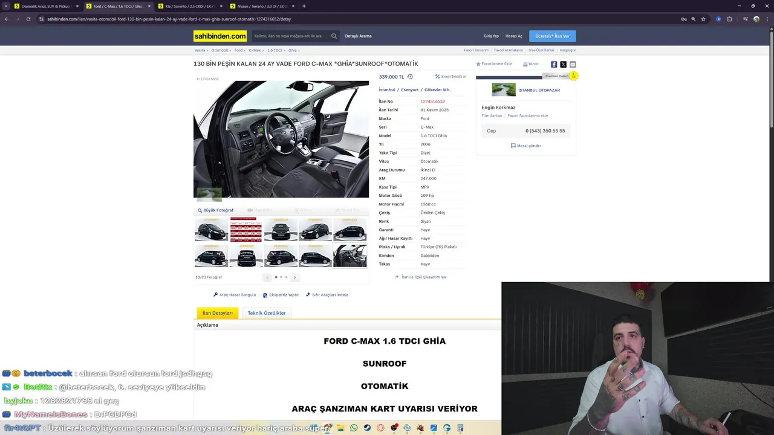Open Ekspertiz Yaptır
Screen dimensions: 774x435
[281, 295]
